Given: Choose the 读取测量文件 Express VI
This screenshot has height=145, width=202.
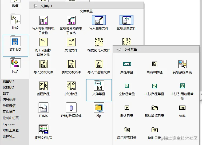Looking at the screenshot, I should point(126,20).
